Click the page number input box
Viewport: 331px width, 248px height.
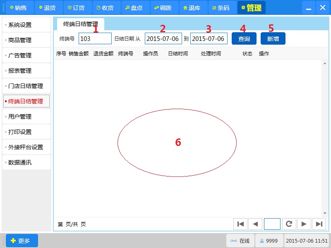[x=272, y=224]
